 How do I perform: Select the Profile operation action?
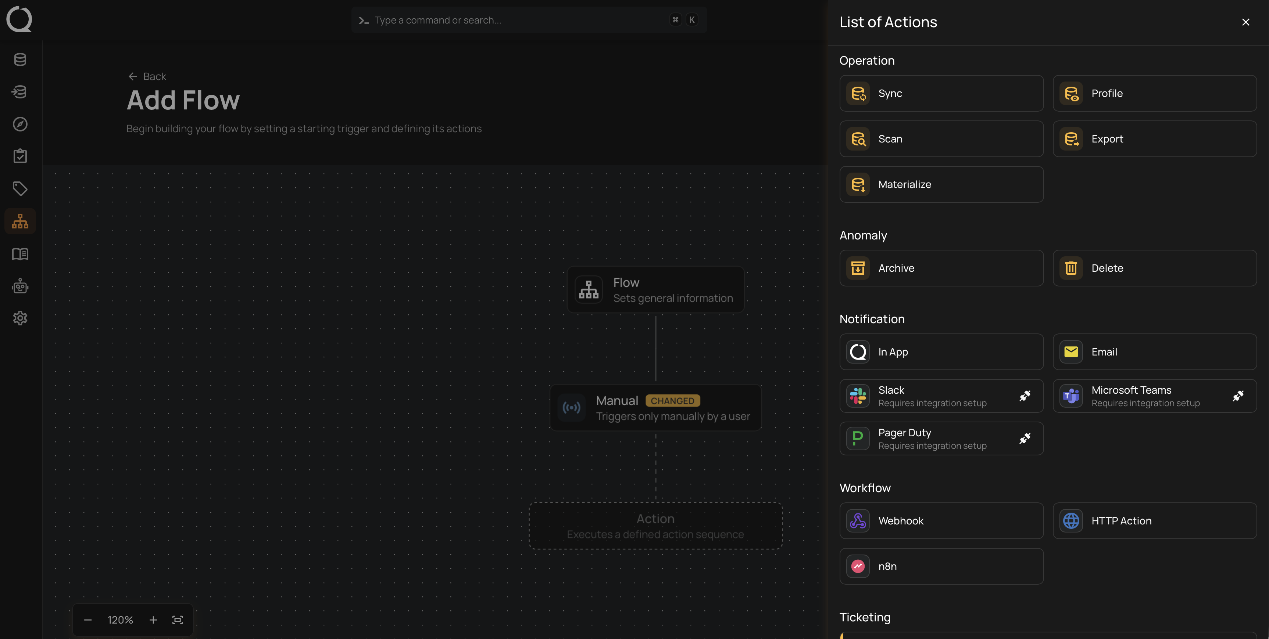(1155, 93)
